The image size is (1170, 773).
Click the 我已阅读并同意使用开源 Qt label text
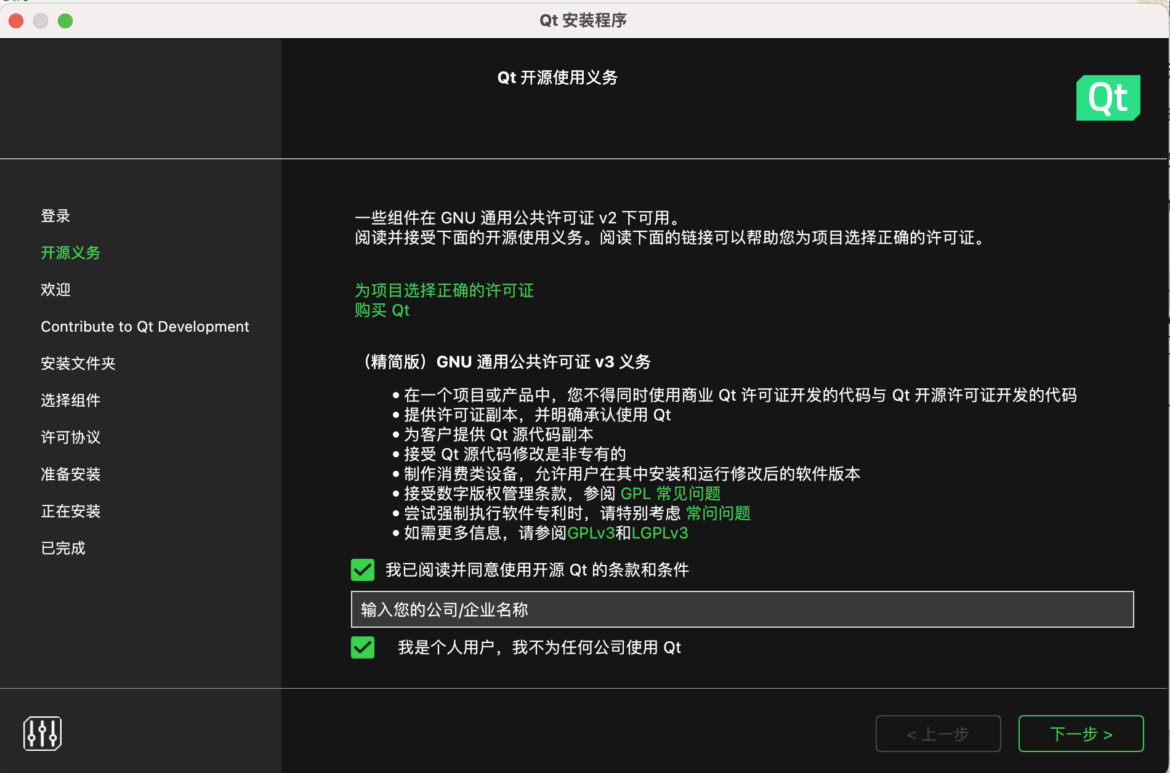537,570
